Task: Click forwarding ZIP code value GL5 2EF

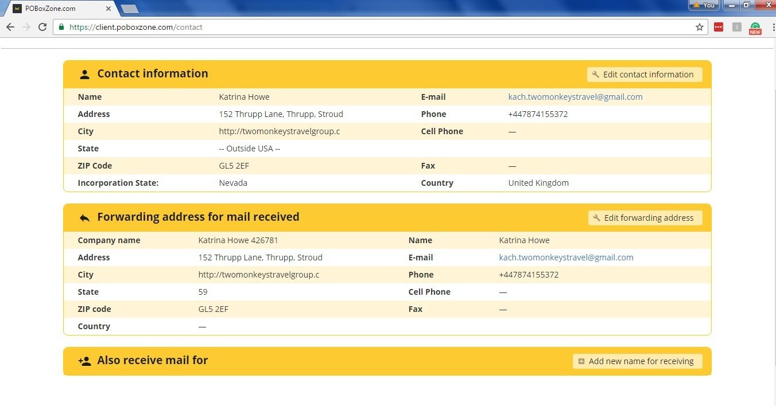Action: pyautogui.click(x=213, y=309)
